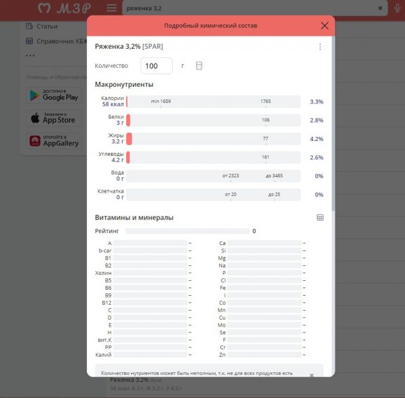Click the Калории progress bar
The width and height of the screenshot is (405, 398).
tap(213, 102)
